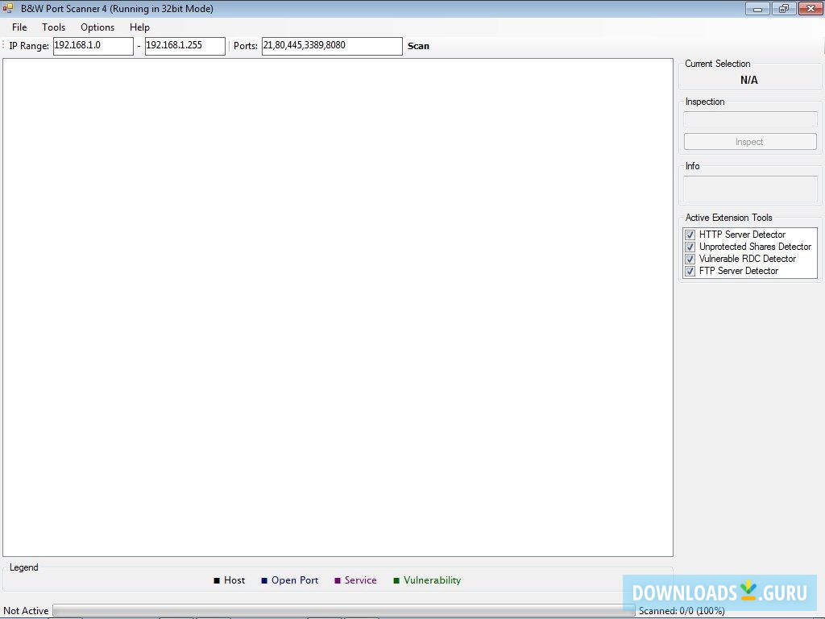Screen dimensions: 825x619
Task: Click the purple Service legend square
Action: (x=338, y=580)
